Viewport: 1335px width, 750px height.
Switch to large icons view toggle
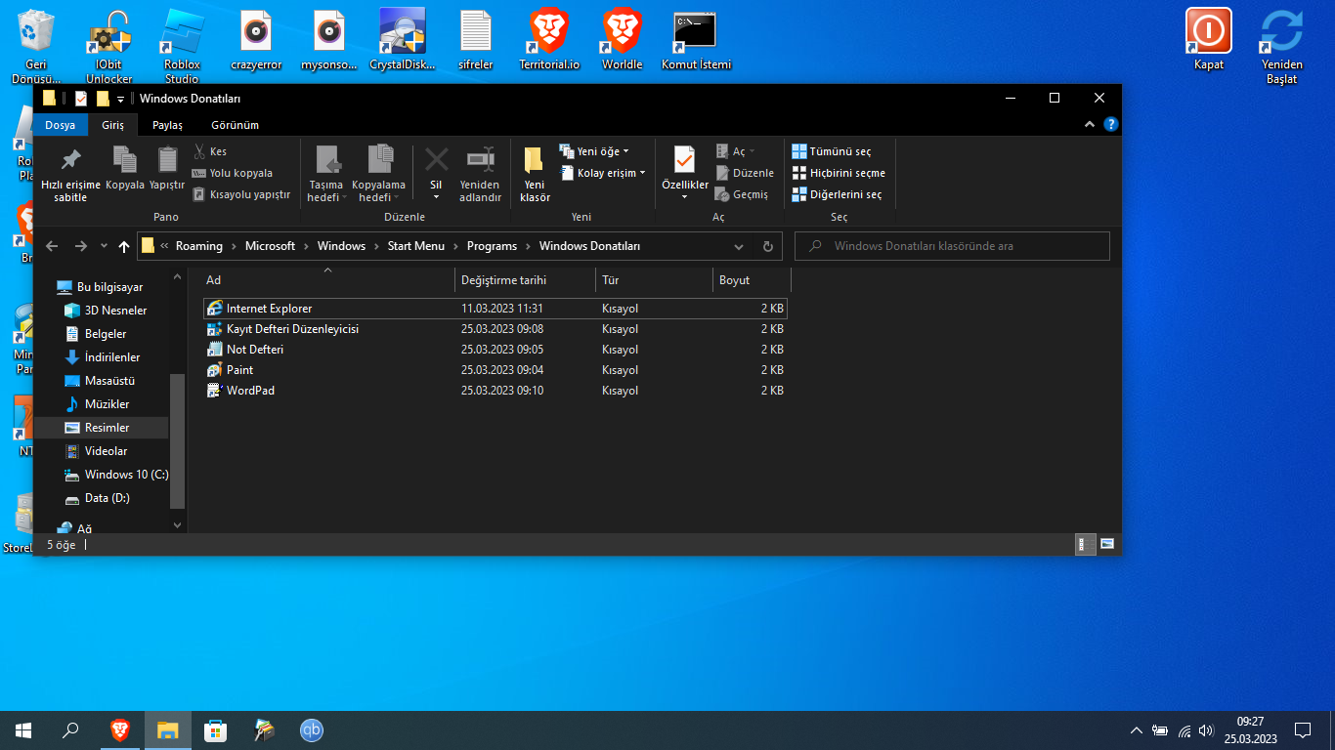point(1107,544)
